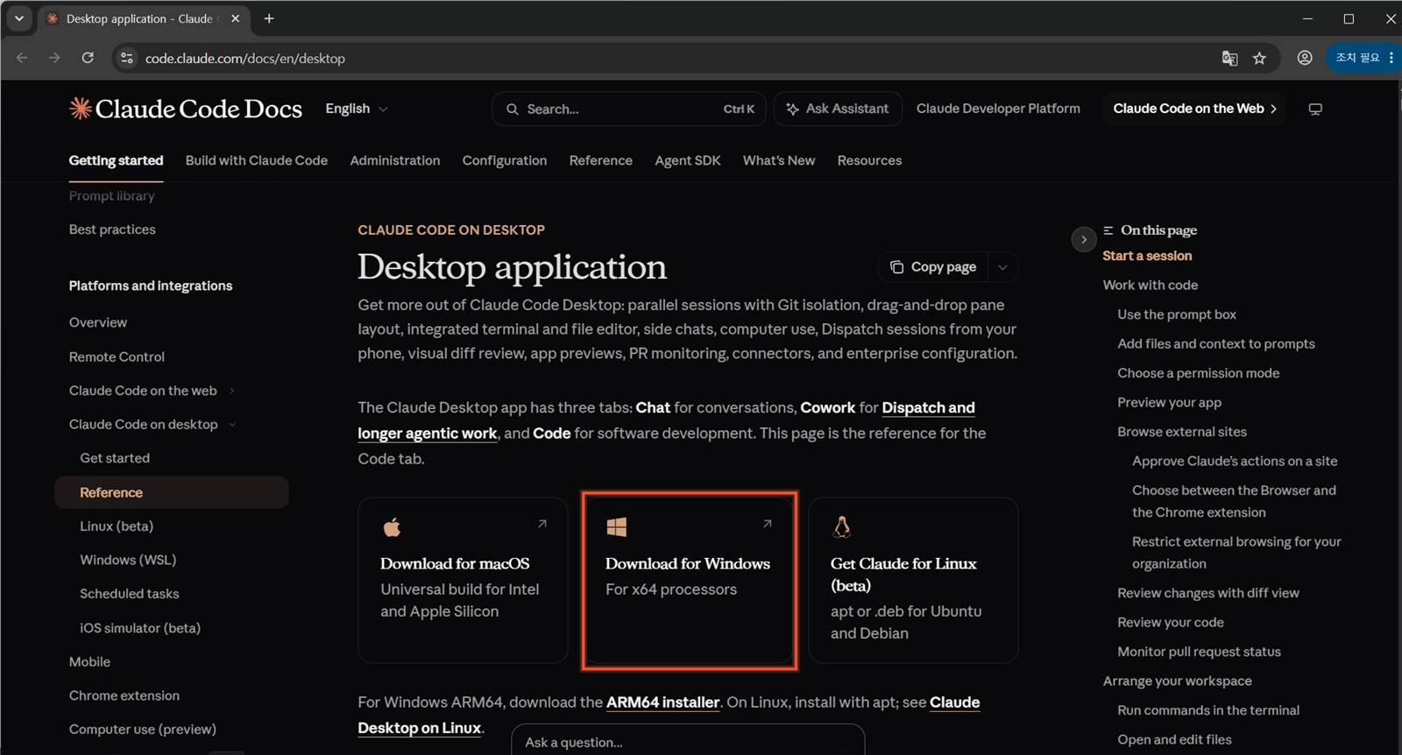This screenshot has width=1402, height=755.
Task: Open the Download for macOS card
Action: click(463, 580)
